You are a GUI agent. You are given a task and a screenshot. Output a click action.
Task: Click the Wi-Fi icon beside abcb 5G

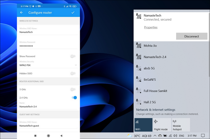(x=139, y=68)
